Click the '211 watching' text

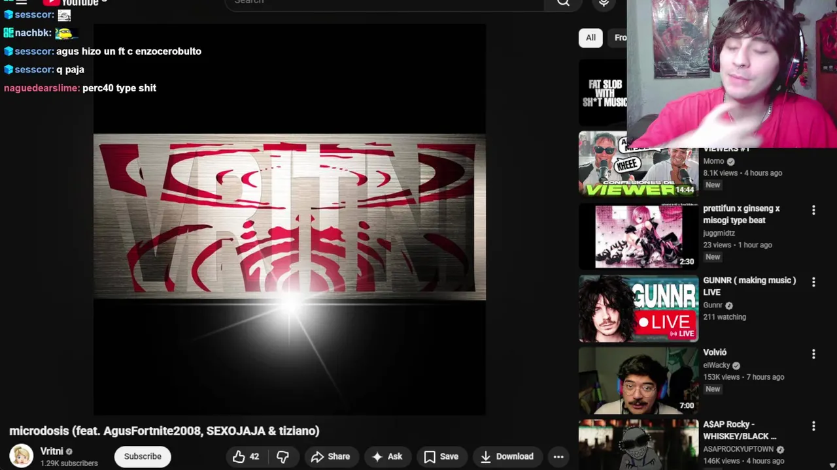coord(725,317)
